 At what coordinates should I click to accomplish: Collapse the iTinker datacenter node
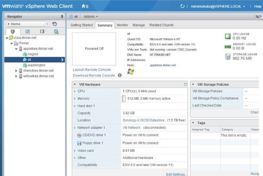point(12,43)
